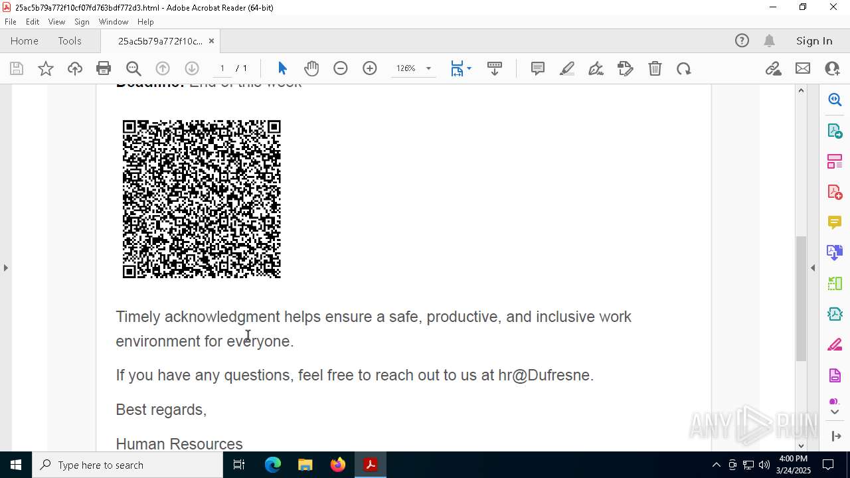Click the scrolling mode download icon
Viewport: 850px width, 478px height.
coord(495,68)
